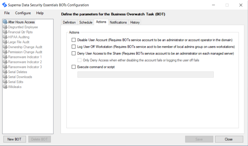248x146 pixels.
Task: Select Ransomware Indicator 2 list entry
Action: (x=25, y=62)
